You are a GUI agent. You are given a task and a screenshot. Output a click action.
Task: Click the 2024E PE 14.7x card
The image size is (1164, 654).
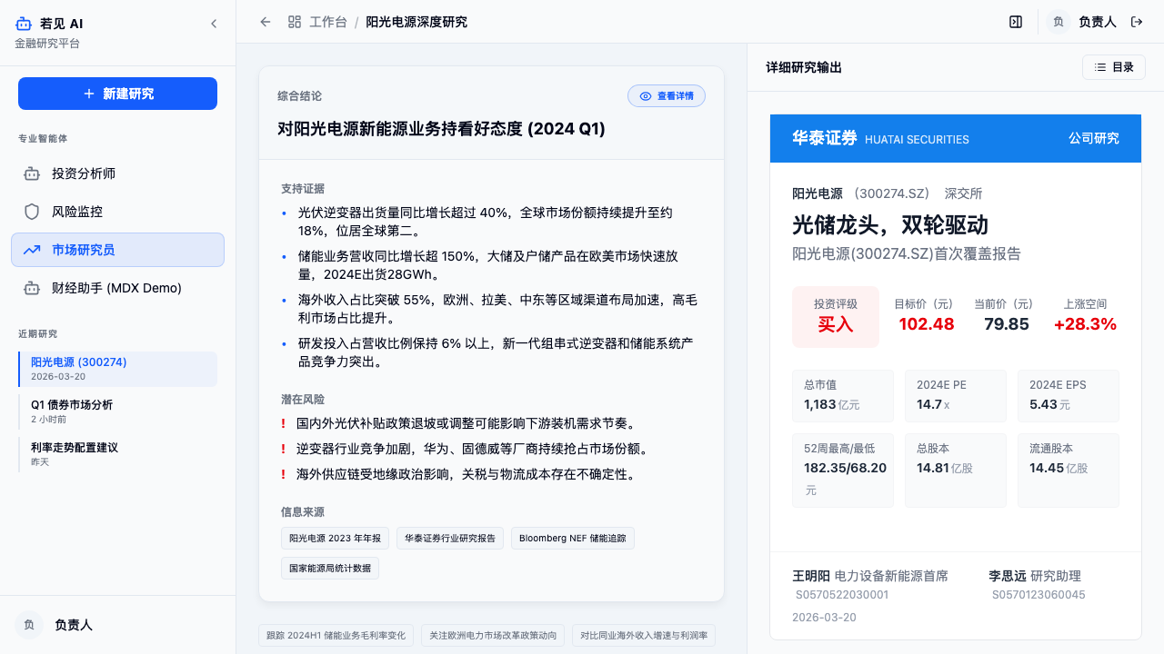(x=956, y=396)
